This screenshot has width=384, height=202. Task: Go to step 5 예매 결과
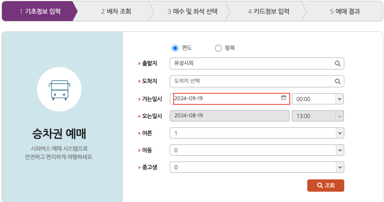[345, 11]
